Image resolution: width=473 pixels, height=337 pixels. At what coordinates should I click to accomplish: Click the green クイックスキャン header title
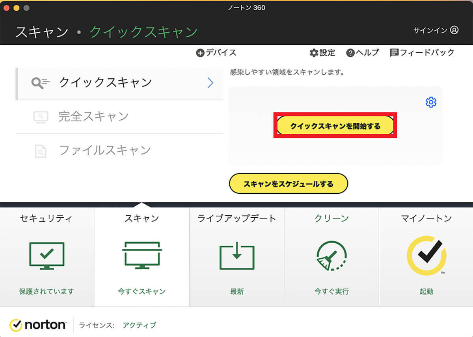[143, 32]
